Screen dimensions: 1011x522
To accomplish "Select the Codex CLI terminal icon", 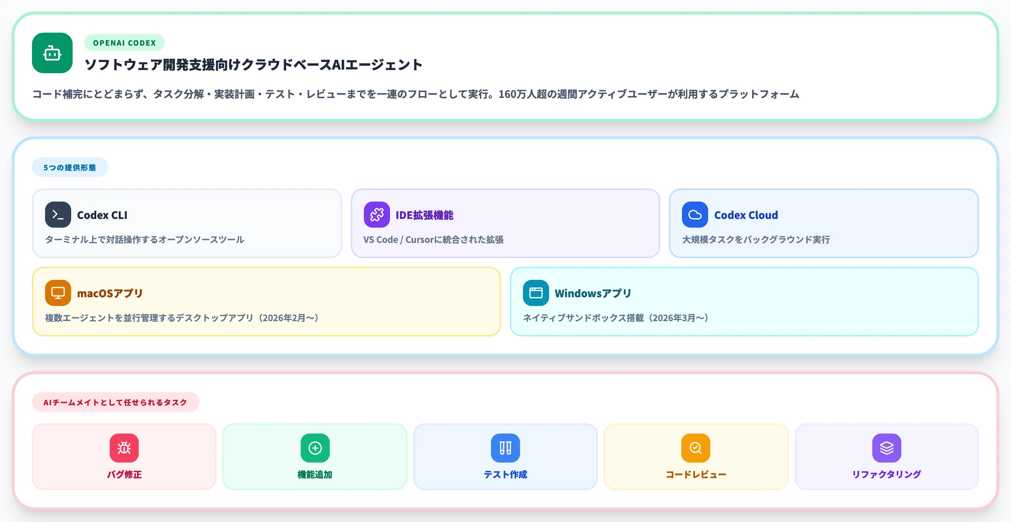I will click(58, 215).
